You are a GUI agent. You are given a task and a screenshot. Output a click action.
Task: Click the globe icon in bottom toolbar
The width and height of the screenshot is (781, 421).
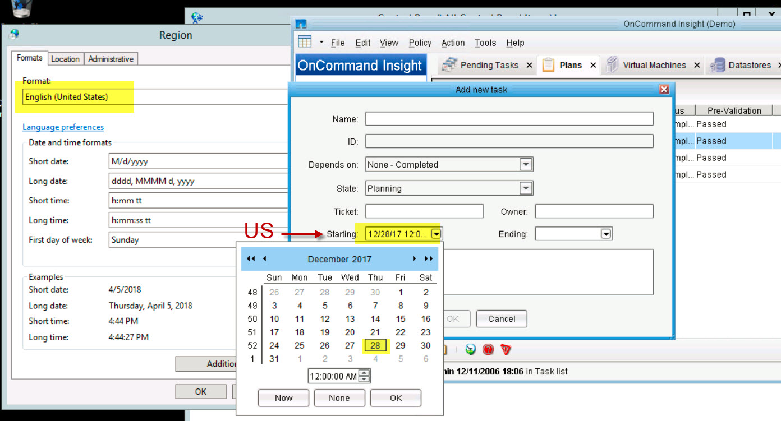(471, 349)
